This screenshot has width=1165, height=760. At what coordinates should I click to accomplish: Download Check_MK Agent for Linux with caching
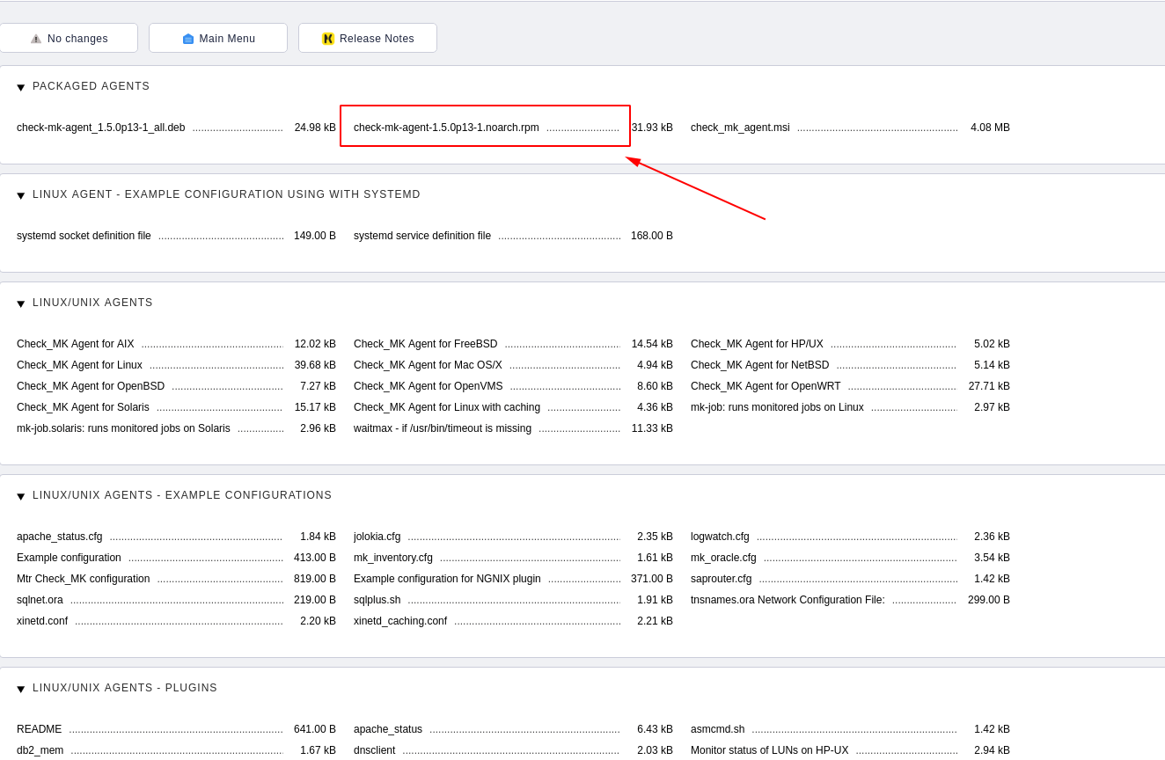pos(447,407)
